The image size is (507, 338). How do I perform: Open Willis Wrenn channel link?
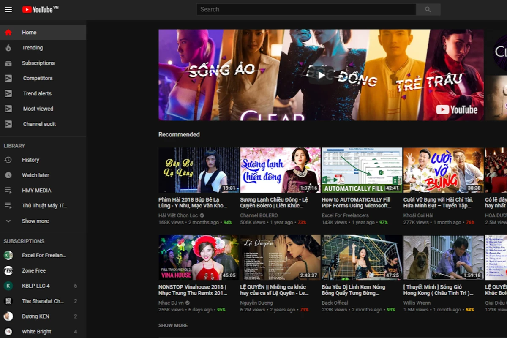coord(417,303)
